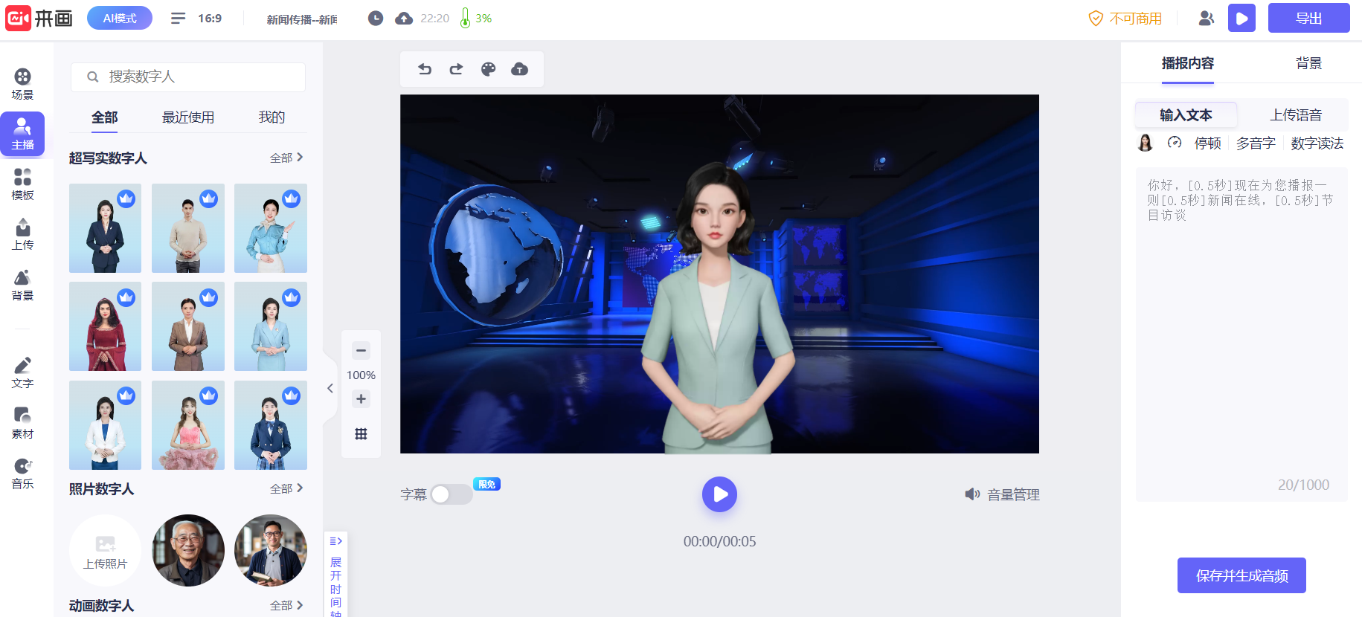The image size is (1362, 617).
Task: Click the 导出 export button
Action: click(1308, 19)
